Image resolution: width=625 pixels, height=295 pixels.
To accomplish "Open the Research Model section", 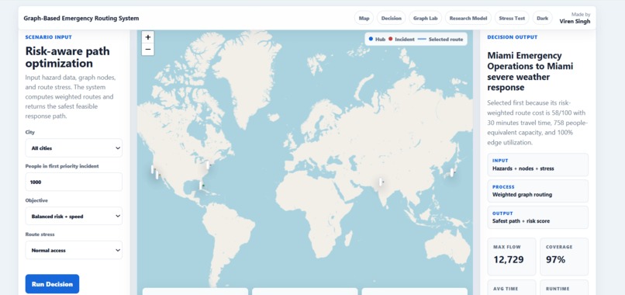I will pos(468,19).
